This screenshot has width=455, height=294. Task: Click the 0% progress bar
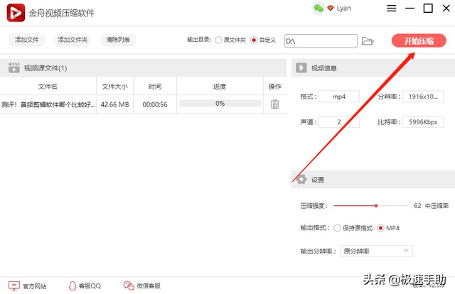(220, 104)
